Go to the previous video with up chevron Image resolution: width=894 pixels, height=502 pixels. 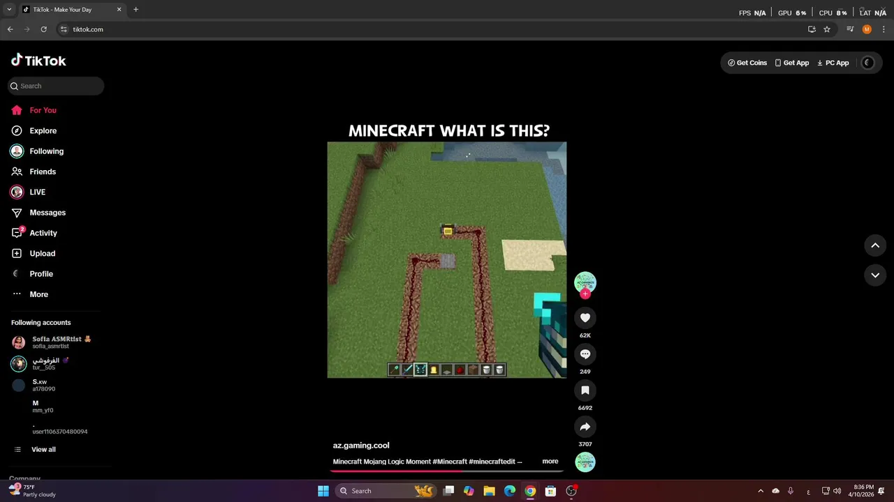point(875,245)
